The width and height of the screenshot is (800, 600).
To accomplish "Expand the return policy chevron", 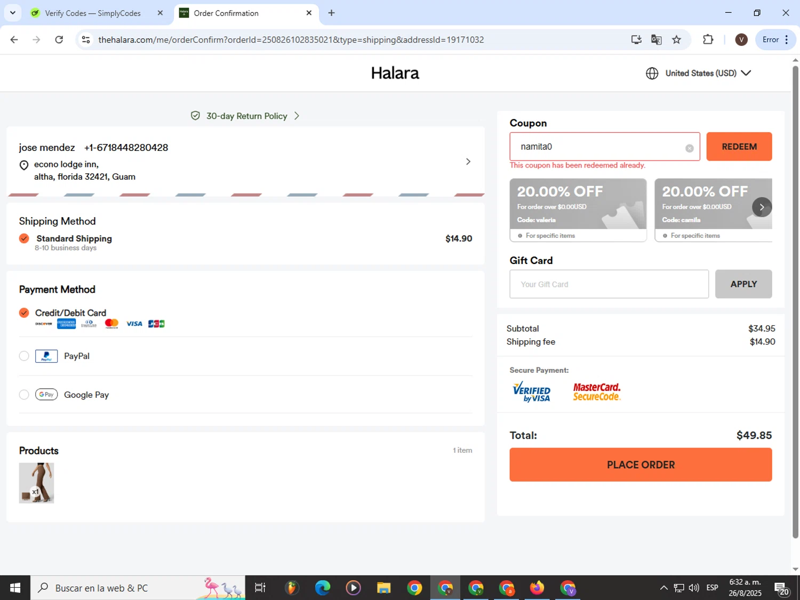I will 297,116.
